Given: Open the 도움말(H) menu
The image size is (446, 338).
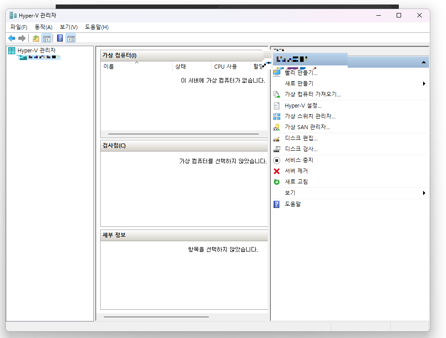Looking at the screenshot, I should coord(97,27).
